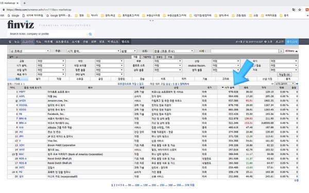
Task: Open the ascending/descending sort direction dropdown
Action: (129, 51)
